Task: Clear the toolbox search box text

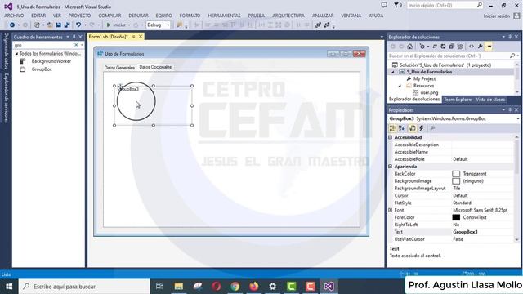Action: (76, 45)
